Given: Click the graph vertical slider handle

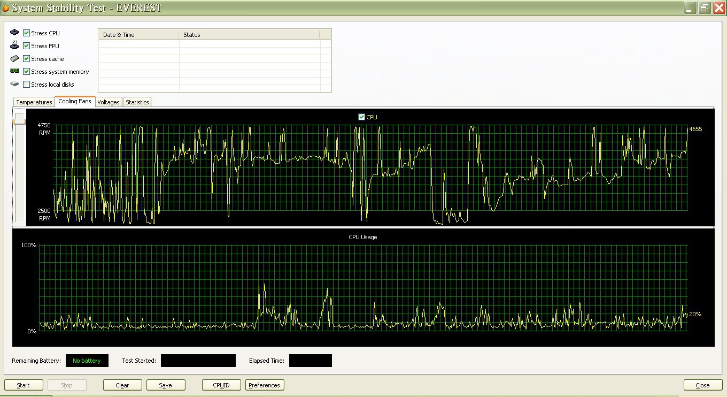Looking at the screenshot, I should [x=20, y=121].
